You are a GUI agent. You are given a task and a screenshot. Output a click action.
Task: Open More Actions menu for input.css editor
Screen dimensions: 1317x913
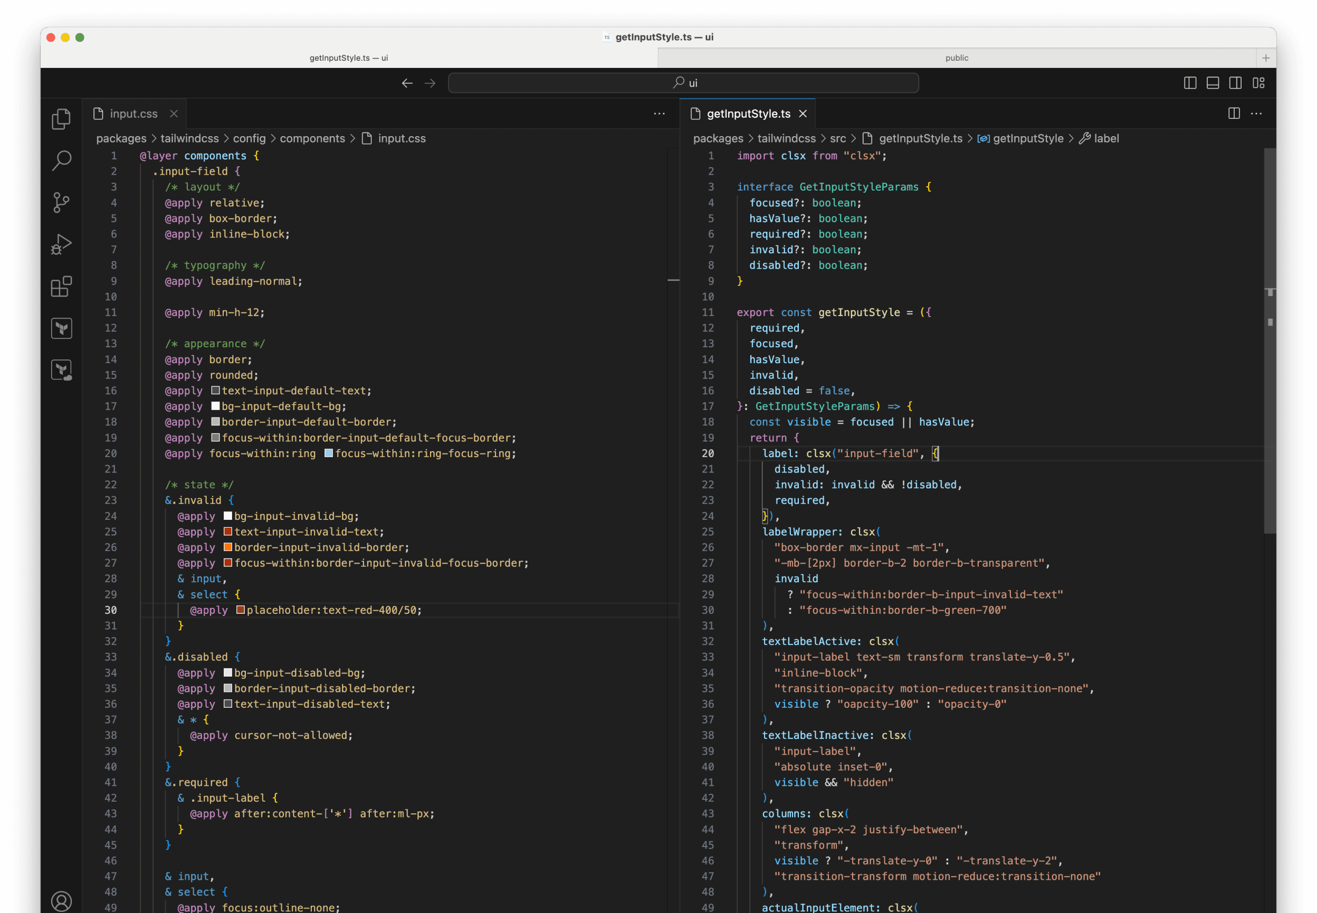click(659, 113)
